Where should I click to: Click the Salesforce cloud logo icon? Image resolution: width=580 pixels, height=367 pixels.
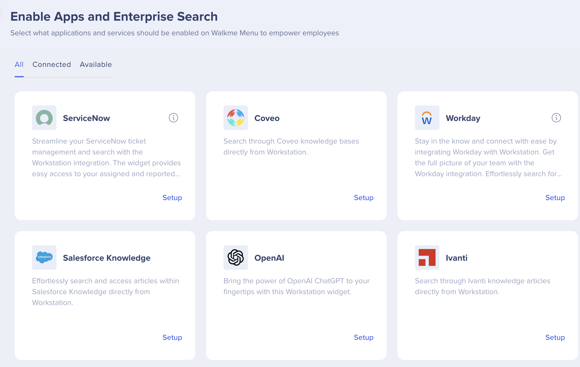[44, 257]
